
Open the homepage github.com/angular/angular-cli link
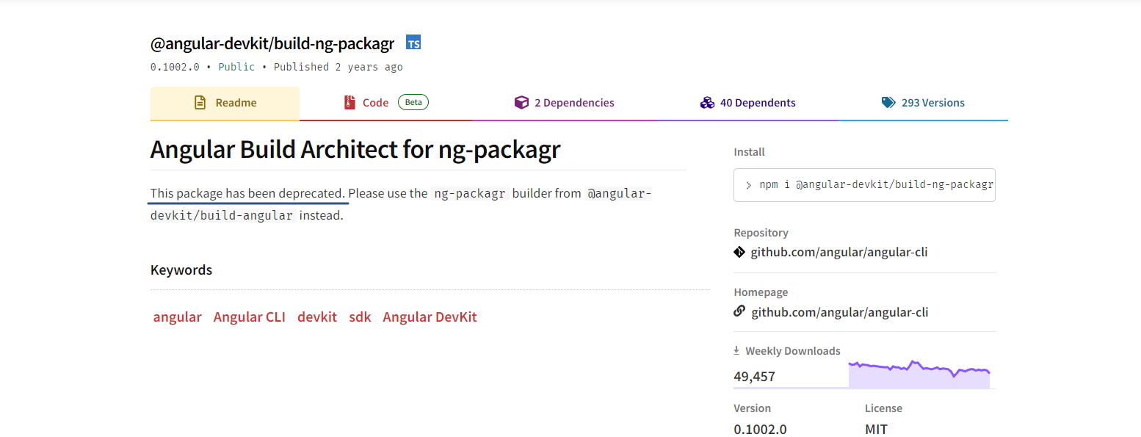(x=839, y=312)
